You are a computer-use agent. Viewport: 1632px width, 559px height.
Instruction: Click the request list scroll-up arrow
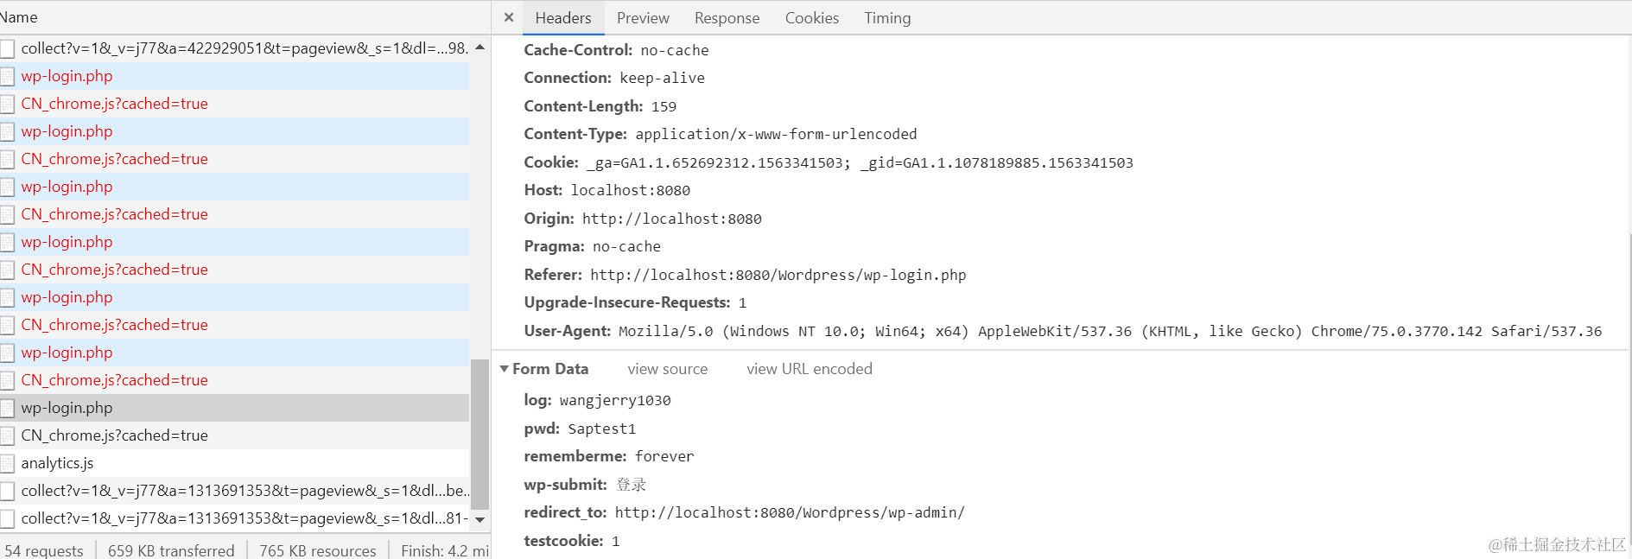click(480, 47)
